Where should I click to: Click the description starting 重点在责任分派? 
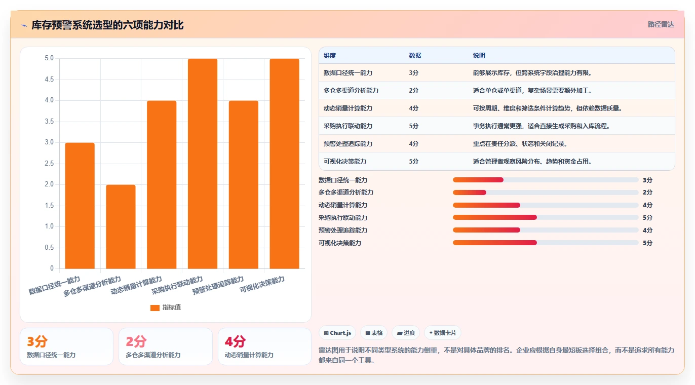[520, 144]
